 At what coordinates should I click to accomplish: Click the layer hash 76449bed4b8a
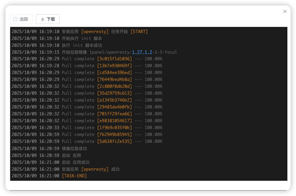(115, 80)
